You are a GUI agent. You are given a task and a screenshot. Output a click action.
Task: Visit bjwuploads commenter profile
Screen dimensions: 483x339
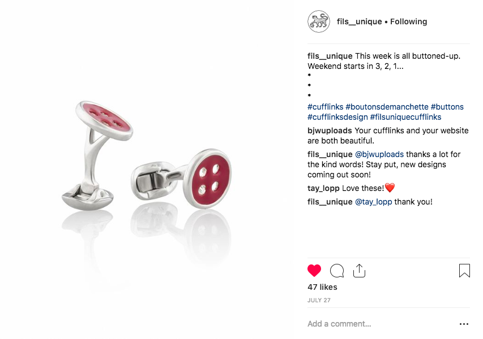(x=330, y=131)
